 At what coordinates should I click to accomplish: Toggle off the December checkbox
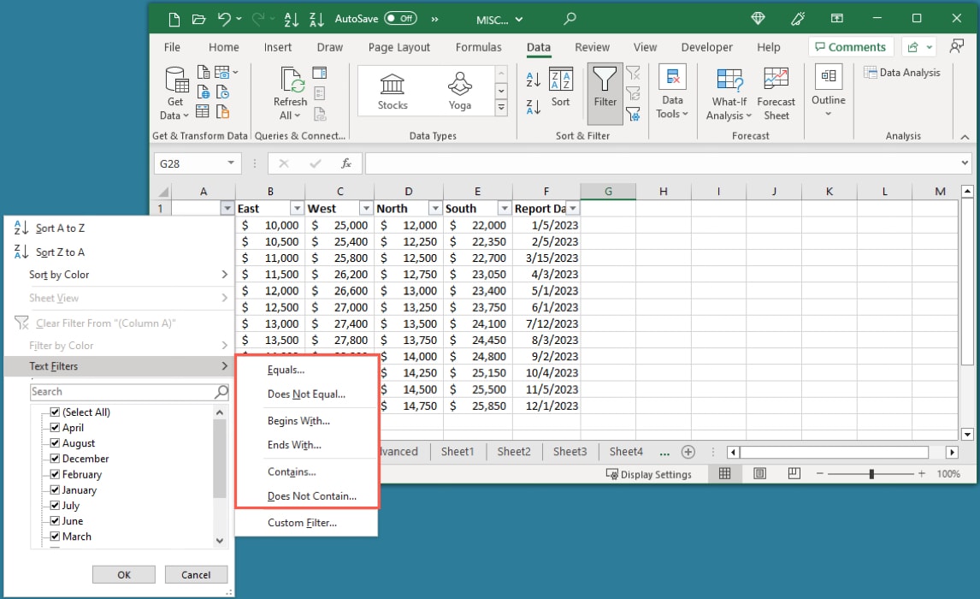point(55,458)
